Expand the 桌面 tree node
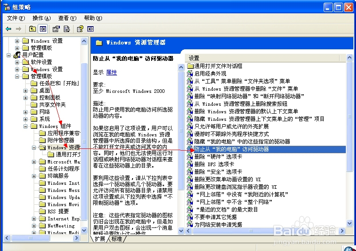The width and height of the screenshot is (356, 251). (x=25, y=91)
